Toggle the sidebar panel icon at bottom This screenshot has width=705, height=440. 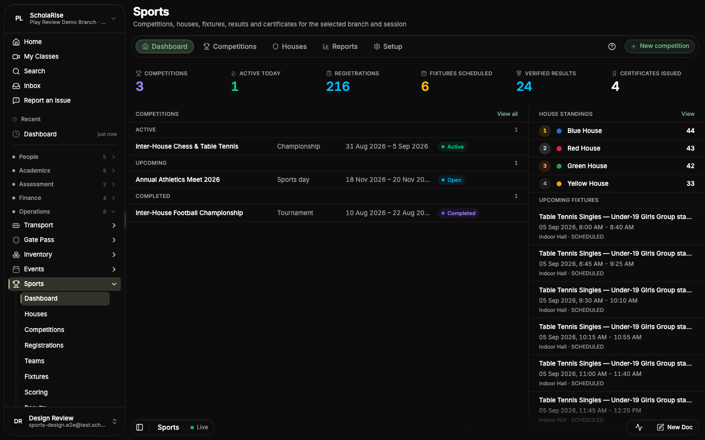coord(140,427)
